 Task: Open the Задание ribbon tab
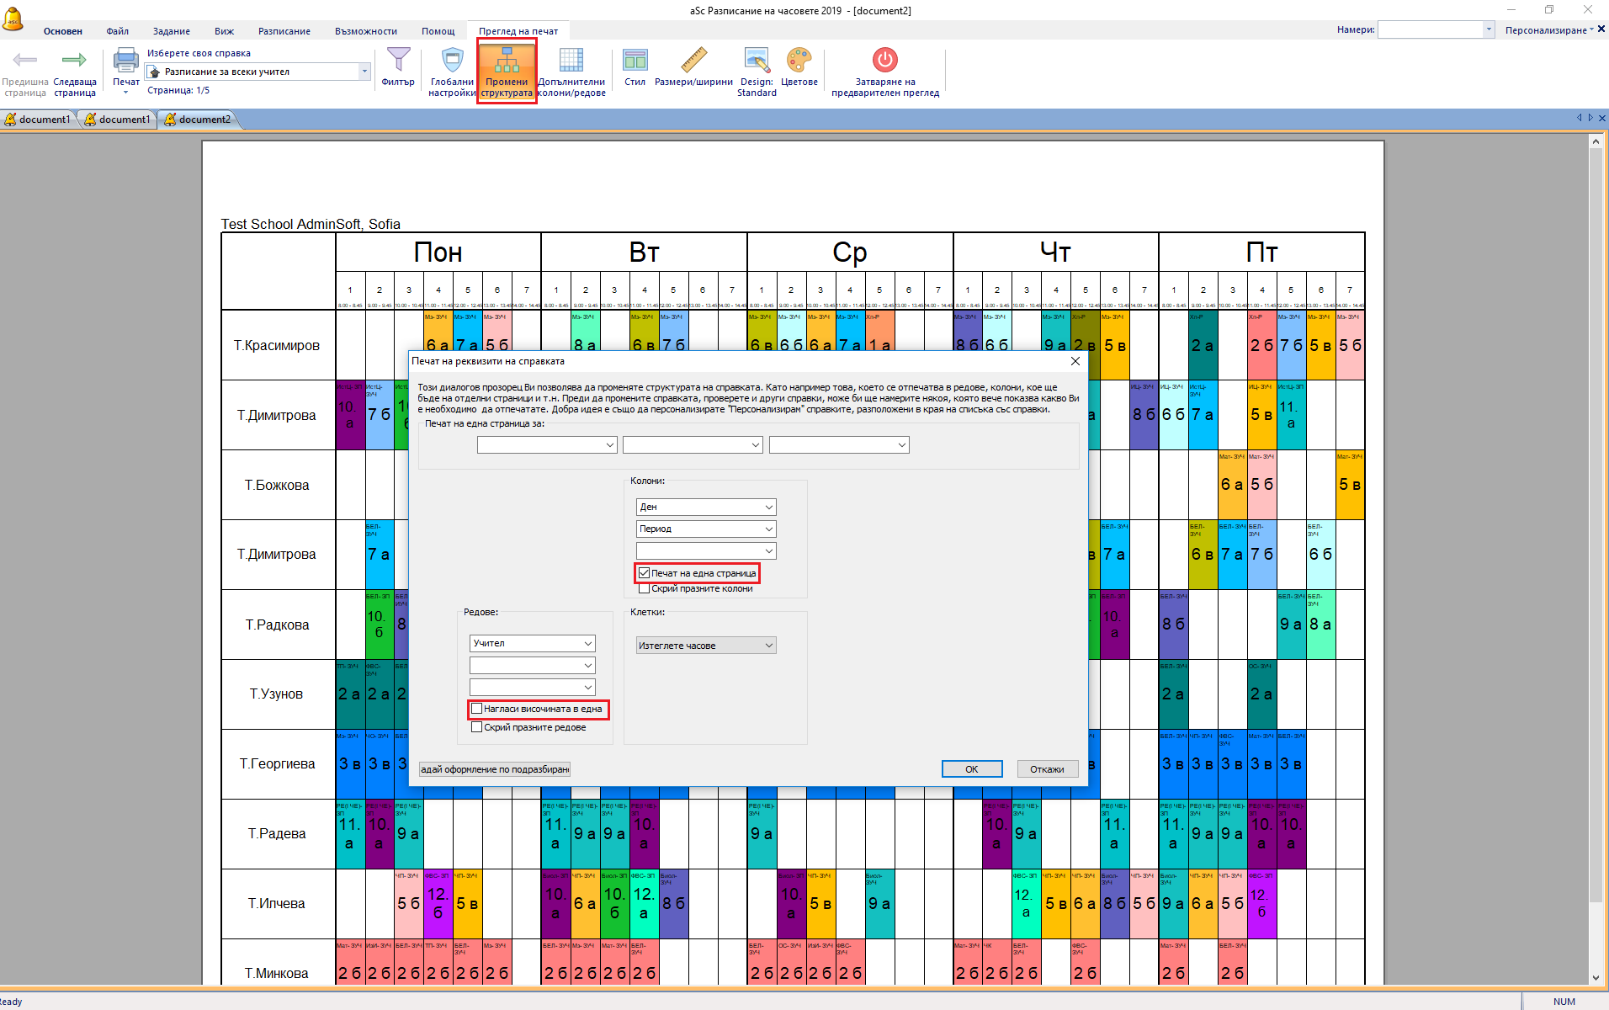tap(172, 31)
